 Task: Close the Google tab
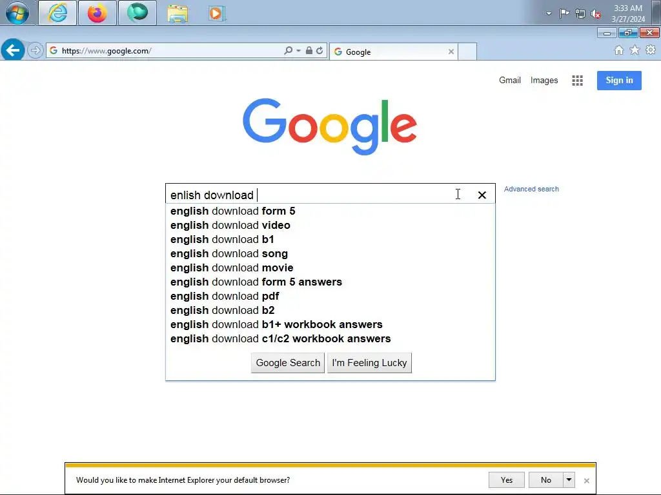[451, 52]
